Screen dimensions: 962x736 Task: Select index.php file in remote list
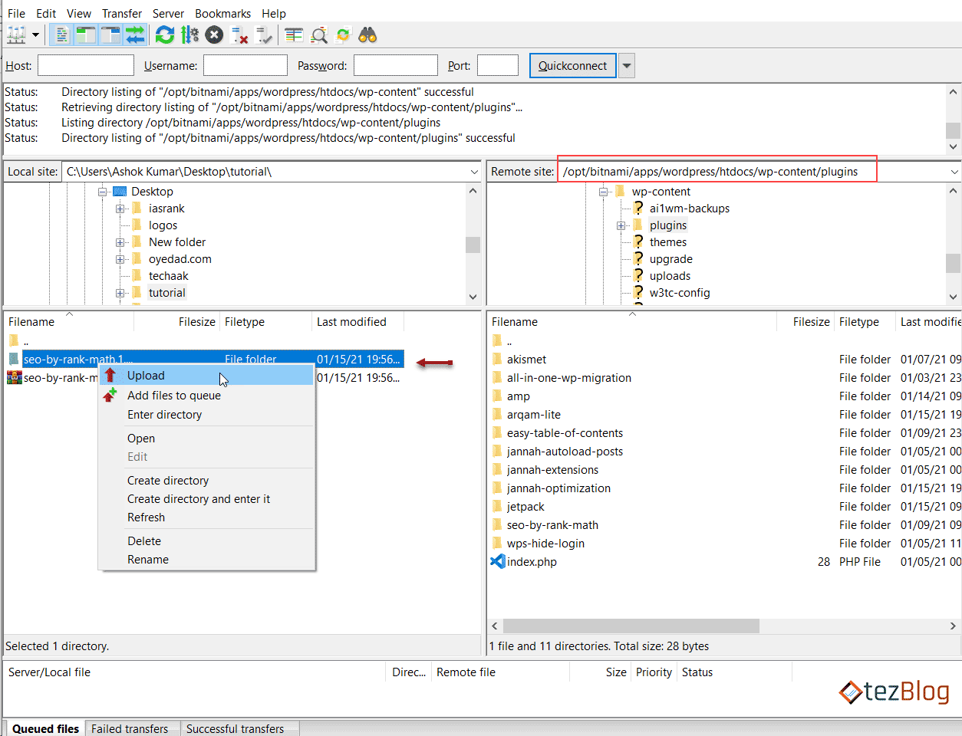[x=532, y=562]
